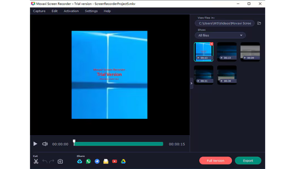Share the video via WhatsApp

[88, 161]
